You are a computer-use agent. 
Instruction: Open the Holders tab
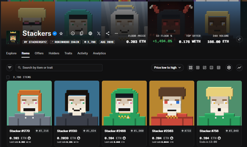pos(54,53)
